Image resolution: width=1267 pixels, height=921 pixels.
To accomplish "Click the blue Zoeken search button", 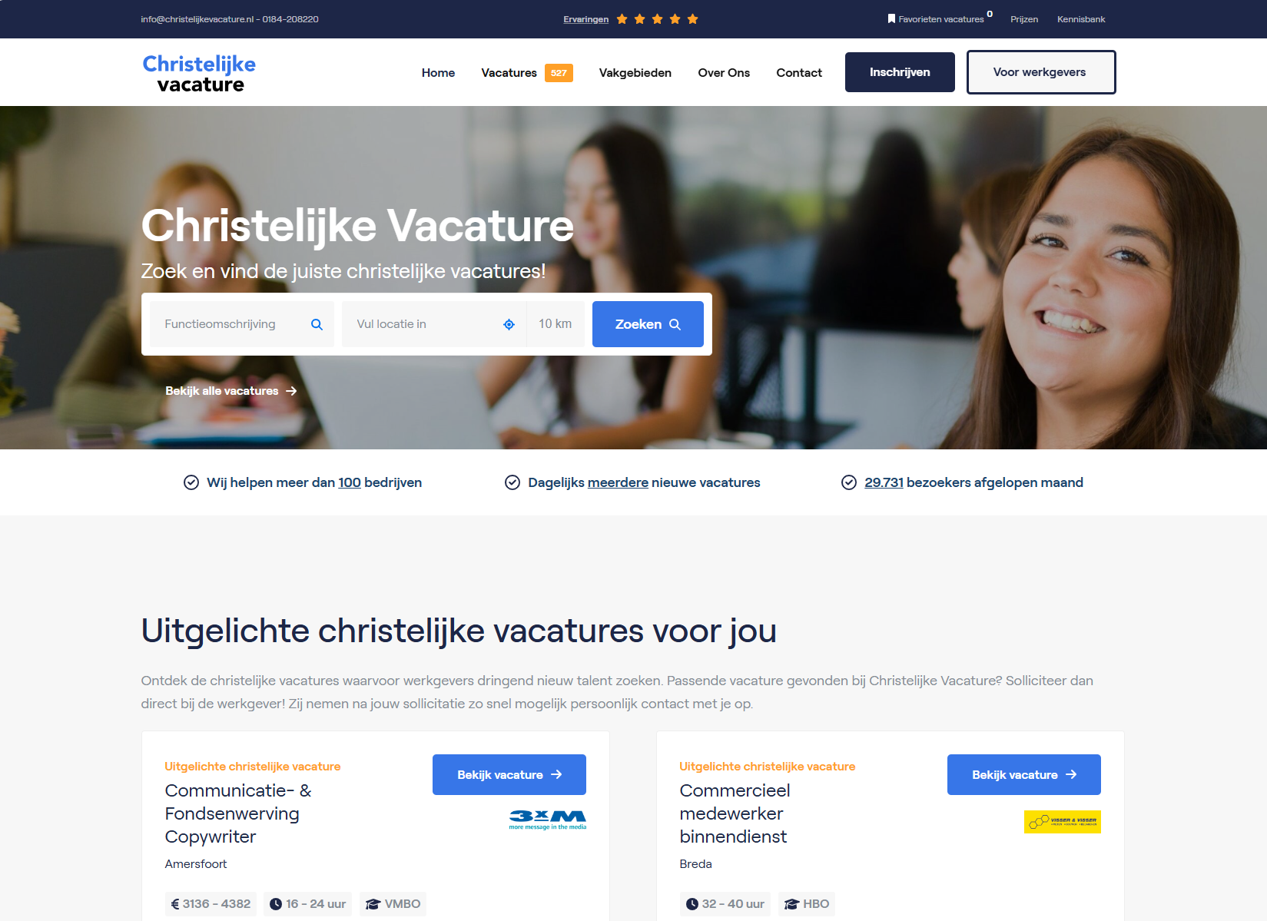I will pyautogui.click(x=648, y=324).
